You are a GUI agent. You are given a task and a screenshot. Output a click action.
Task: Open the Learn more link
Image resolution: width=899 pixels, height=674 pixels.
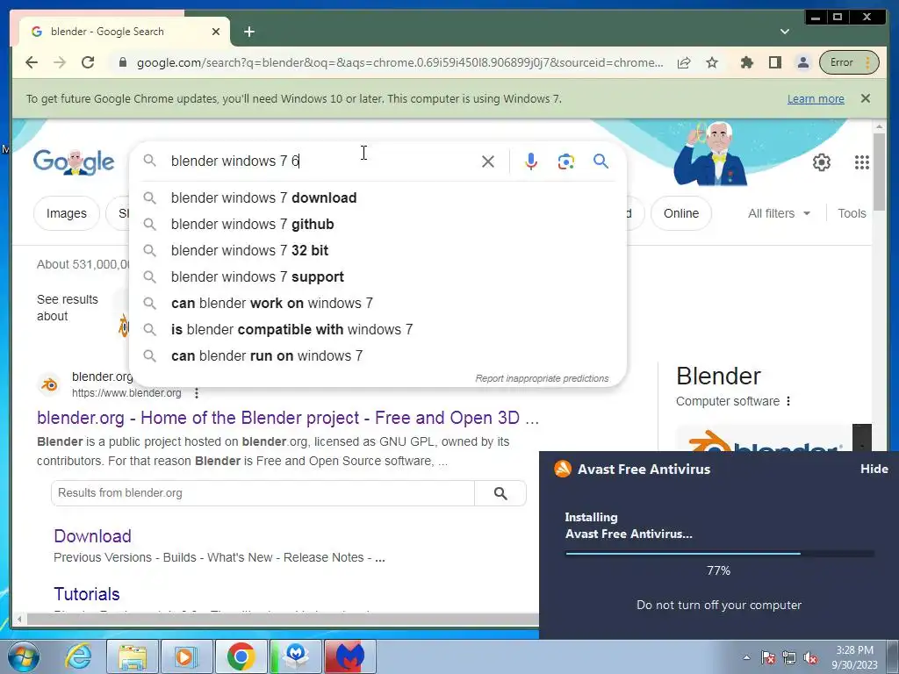816,98
